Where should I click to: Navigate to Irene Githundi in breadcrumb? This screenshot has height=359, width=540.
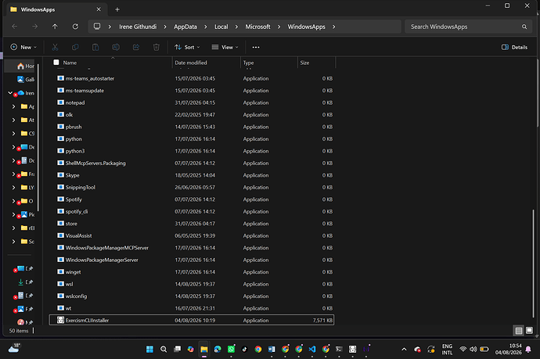pos(138,27)
